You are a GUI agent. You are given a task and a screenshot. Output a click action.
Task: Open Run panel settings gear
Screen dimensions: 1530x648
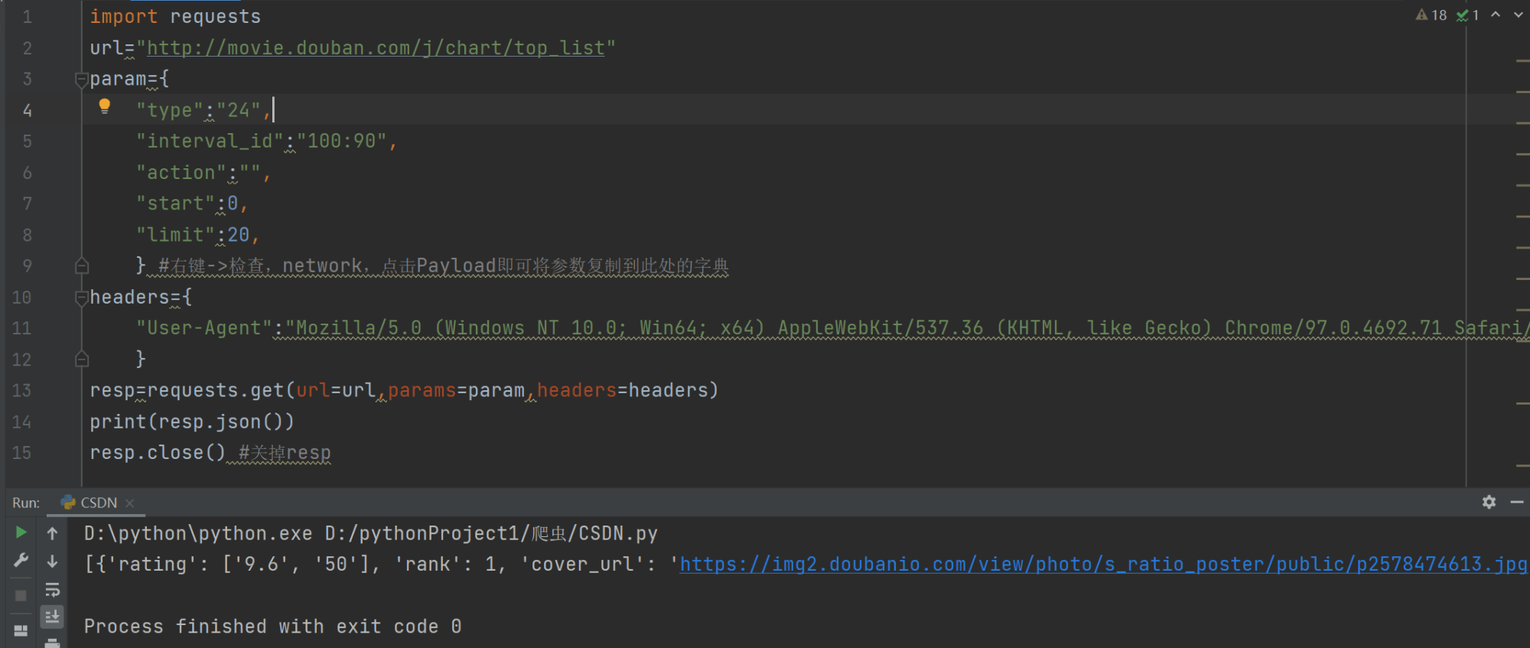click(1489, 502)
